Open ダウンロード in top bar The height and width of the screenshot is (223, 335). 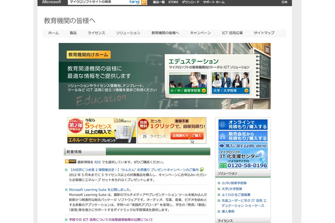[x=191, y=2]
